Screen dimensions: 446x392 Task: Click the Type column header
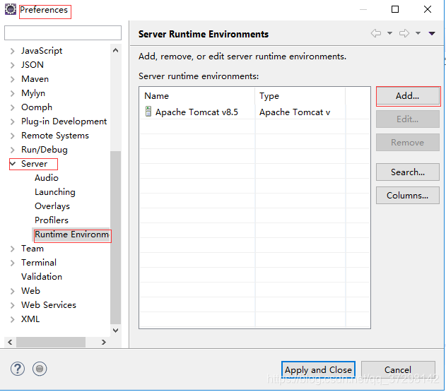(x=300, y=96)
